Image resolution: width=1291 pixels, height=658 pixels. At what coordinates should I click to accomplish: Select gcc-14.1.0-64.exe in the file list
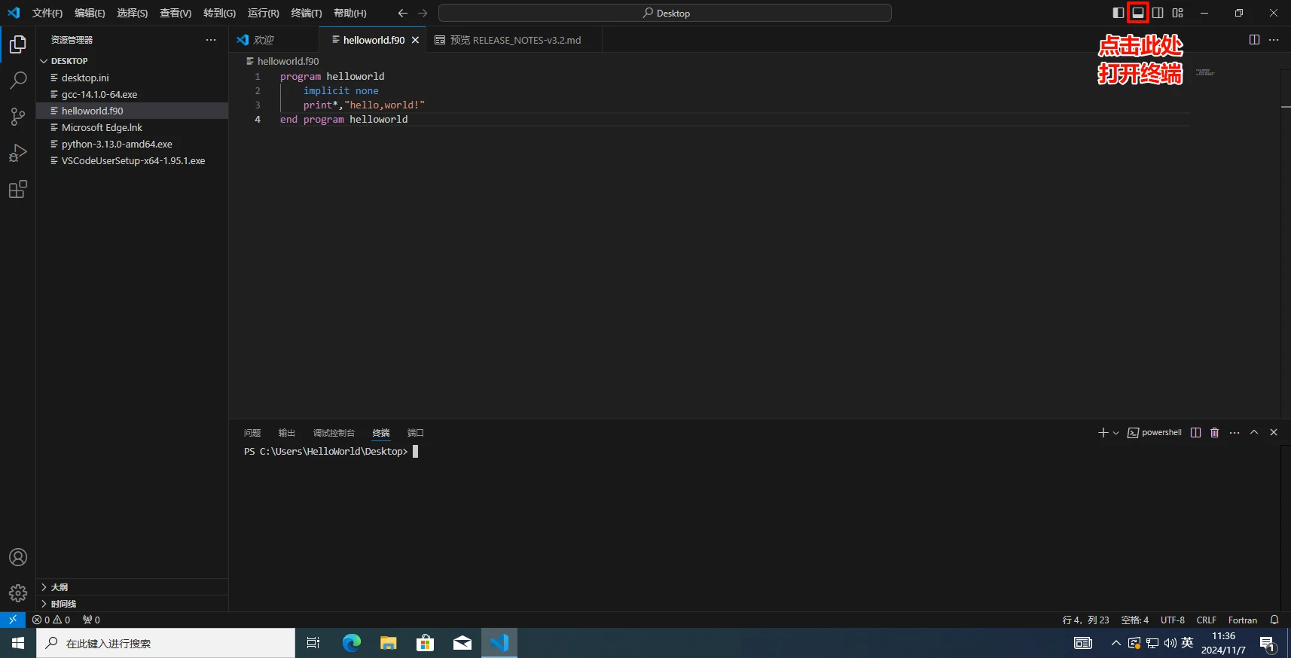pyautogui.click(x=132, y=94)
